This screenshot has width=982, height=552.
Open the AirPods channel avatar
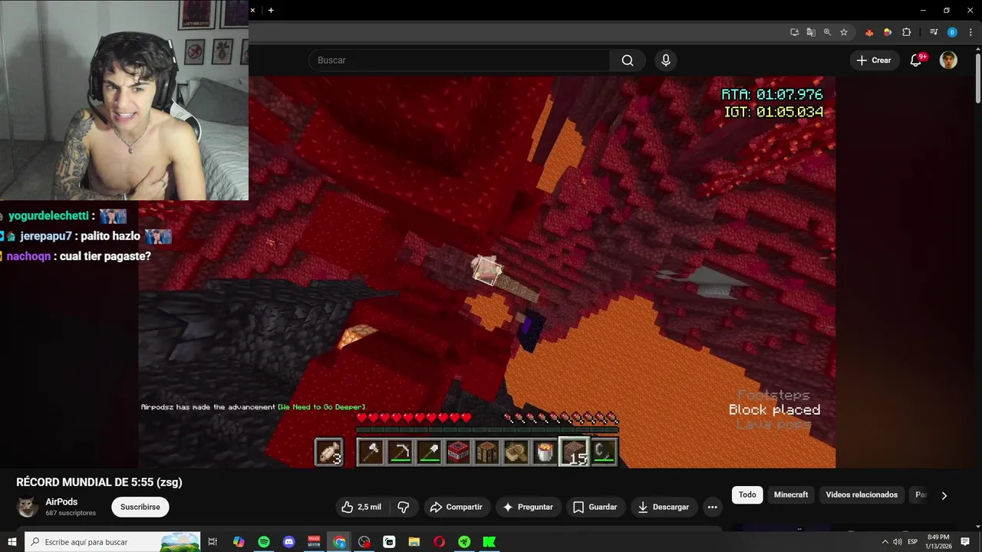tap(28, 507)
